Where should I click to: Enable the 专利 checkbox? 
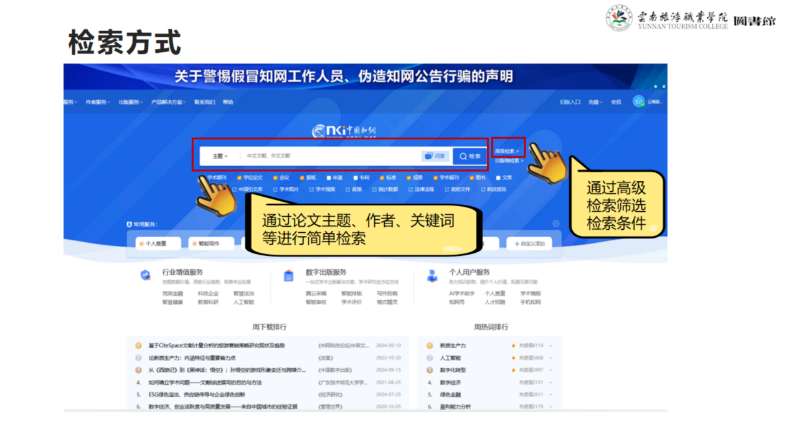(356, 177)
